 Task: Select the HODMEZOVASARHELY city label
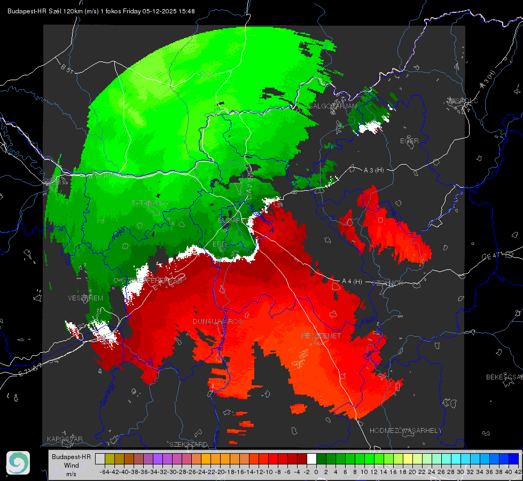pos(405,431)
